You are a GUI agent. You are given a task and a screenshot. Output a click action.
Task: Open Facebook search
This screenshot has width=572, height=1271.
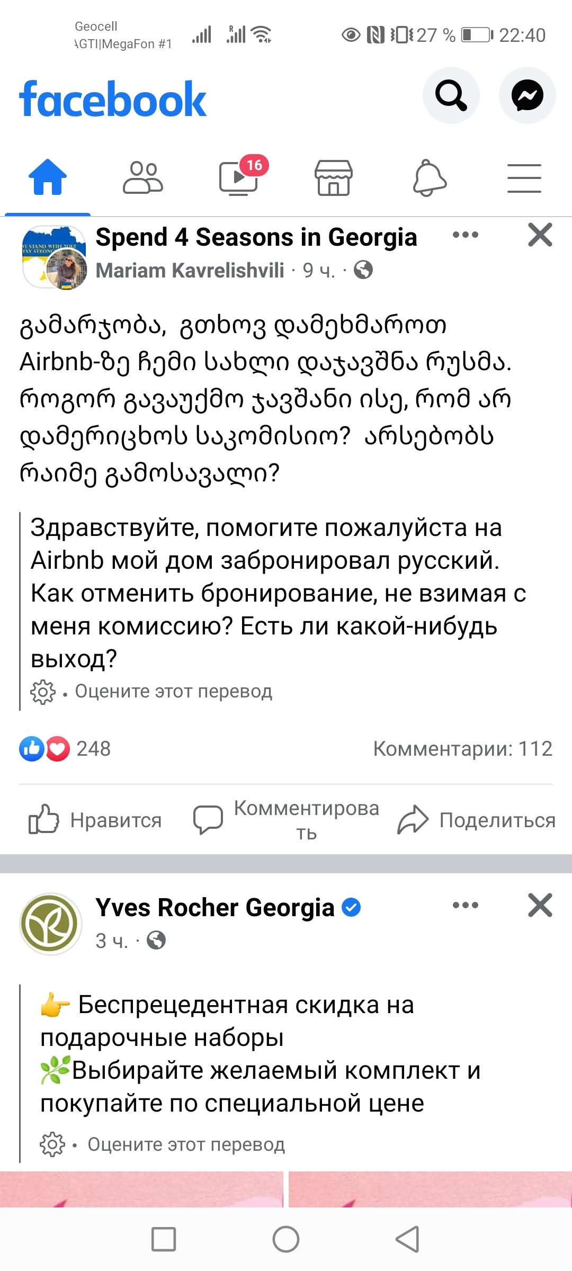[x=451, y=96]
